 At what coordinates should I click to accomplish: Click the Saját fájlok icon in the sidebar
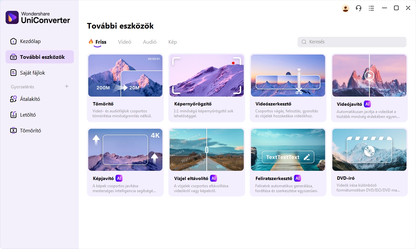click(x=13, y=73)
